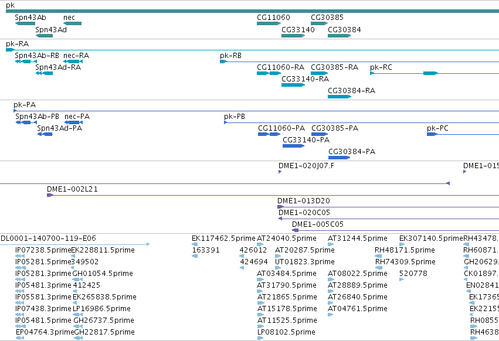This screenshot has height=341, width=499.
Task: Select the AT08022.5prime EST label
Action: click(x=358, y=274)
